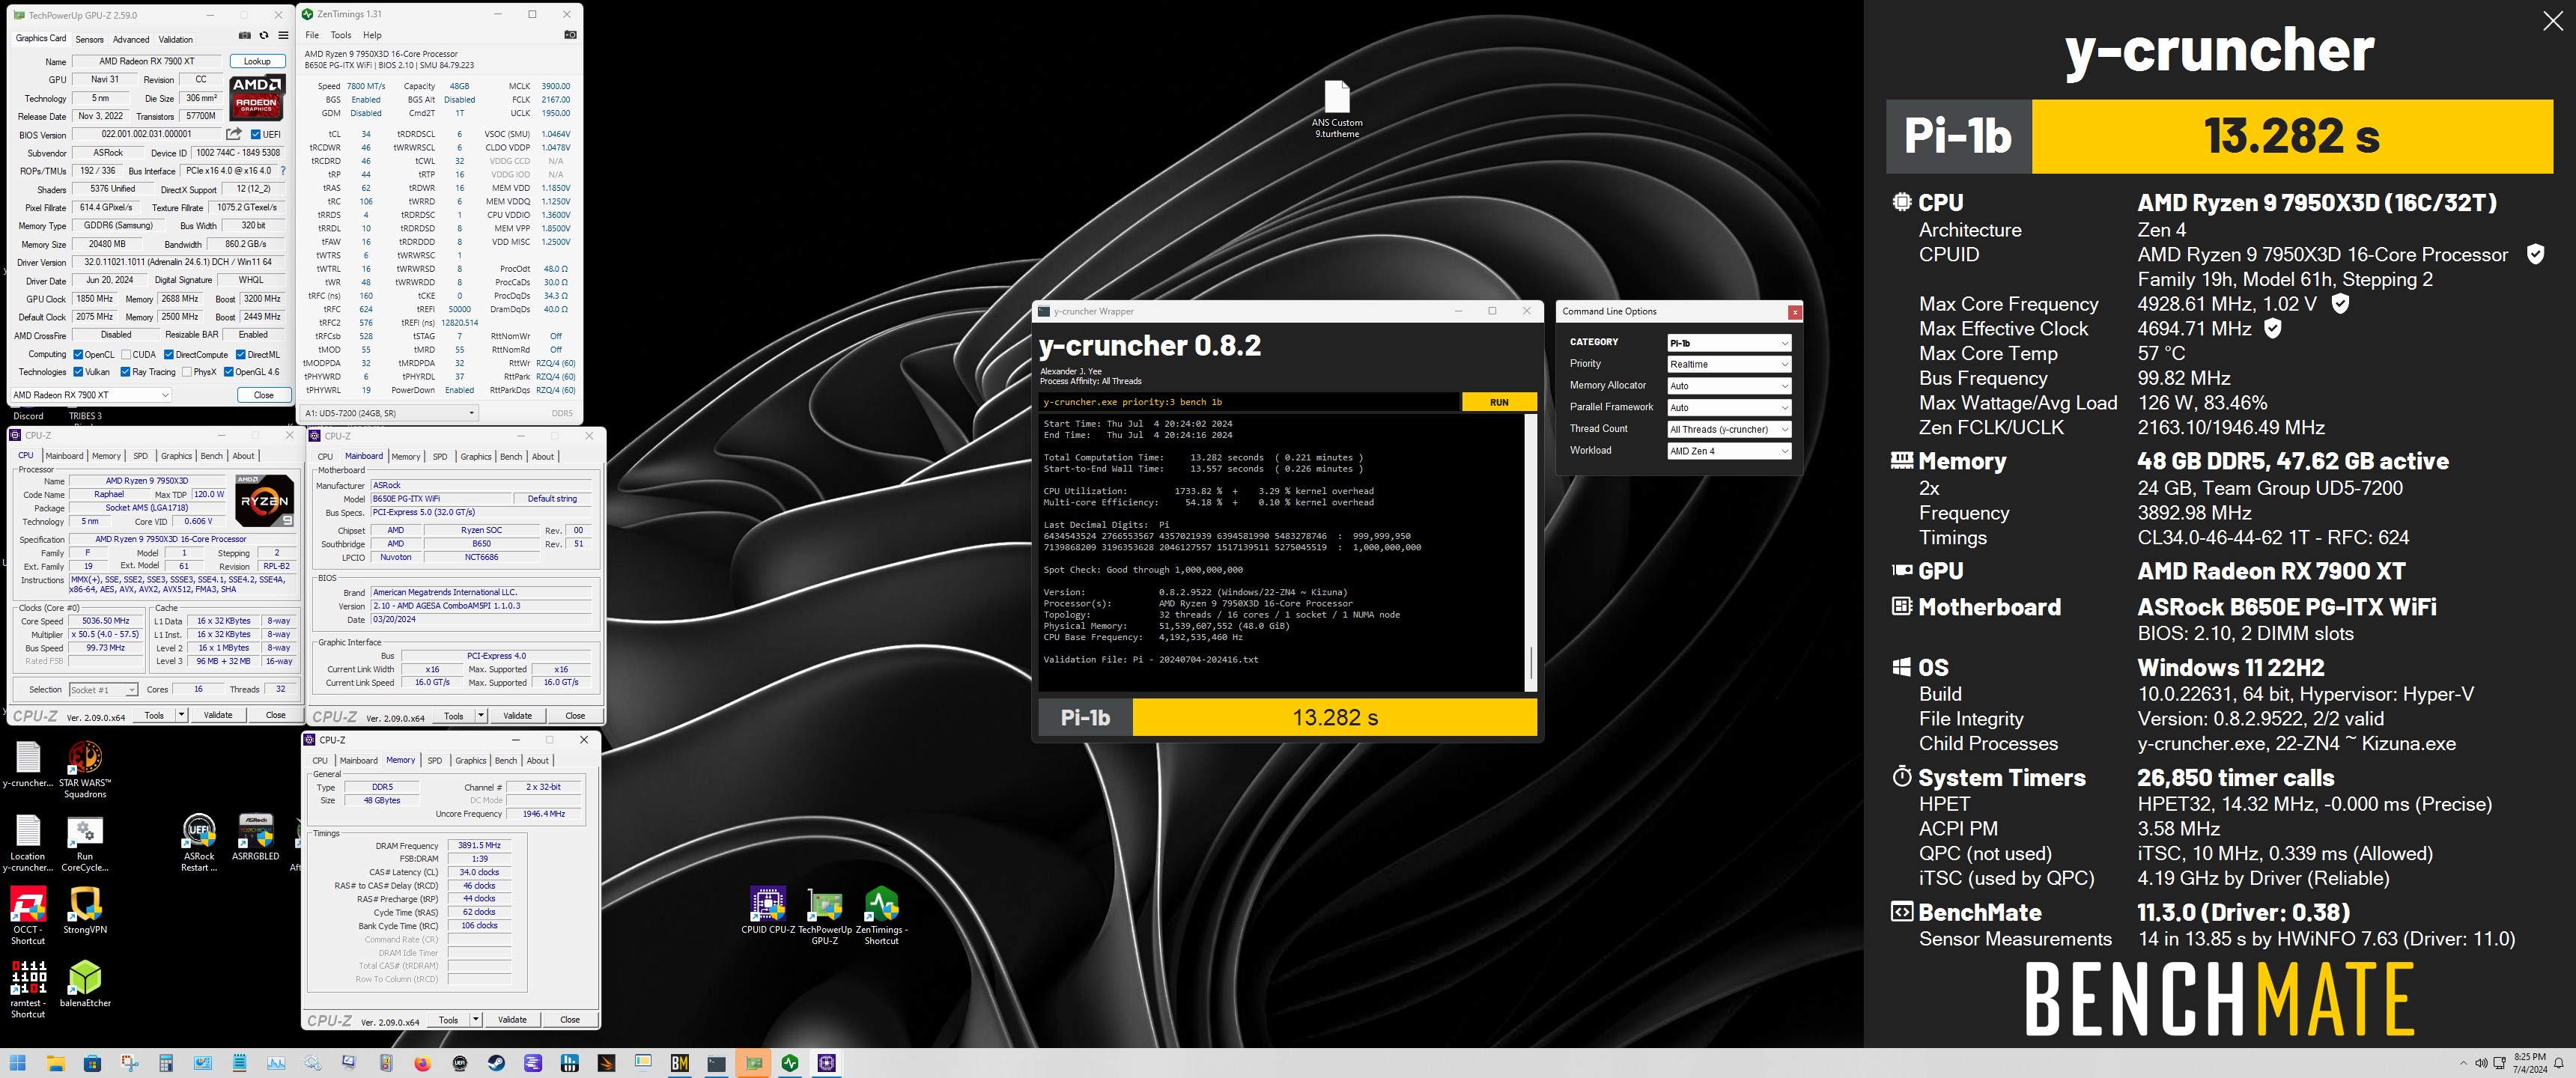Click the Bus Interface question mark icon
Viewport: 2576px width, 1078px height.
pyautogui.click(x=283, y=171)
